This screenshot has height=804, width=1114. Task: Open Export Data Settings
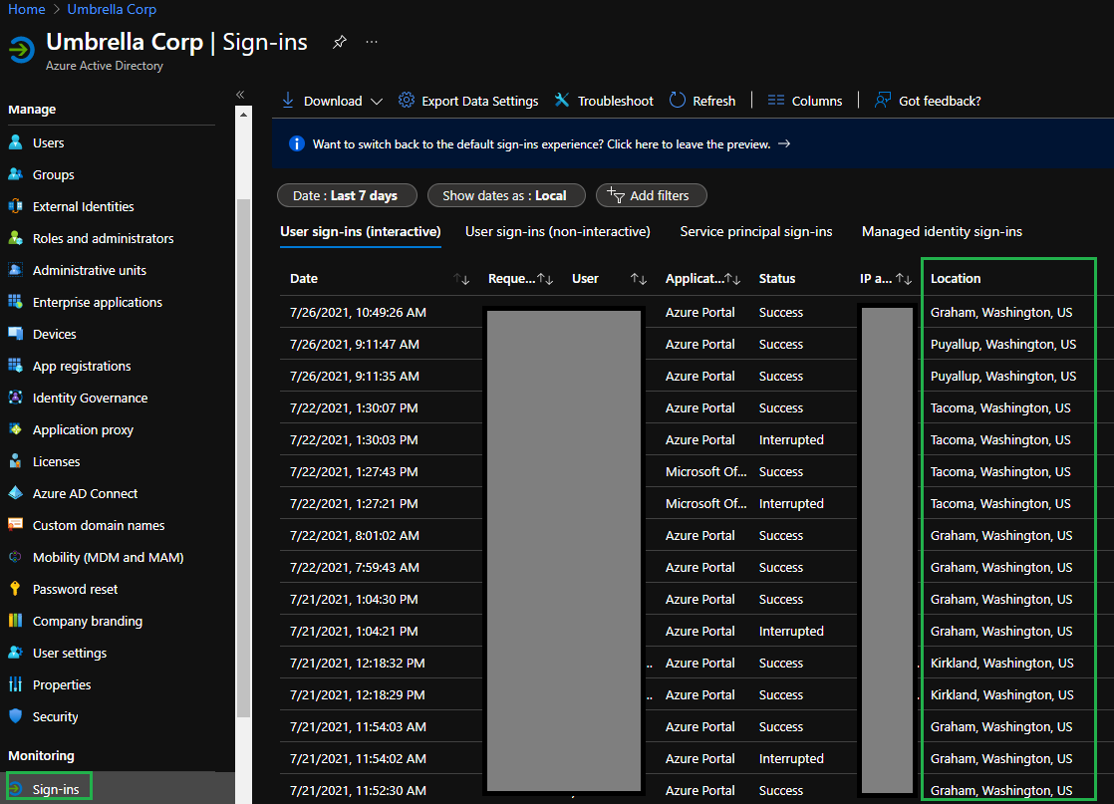point(468,101)
